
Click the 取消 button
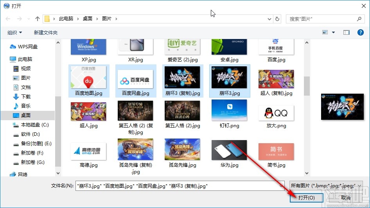click(346, 197)
